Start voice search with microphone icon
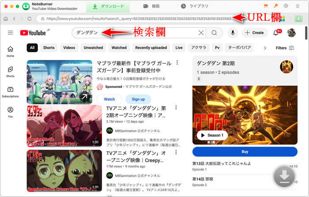 tap(233, 33)
